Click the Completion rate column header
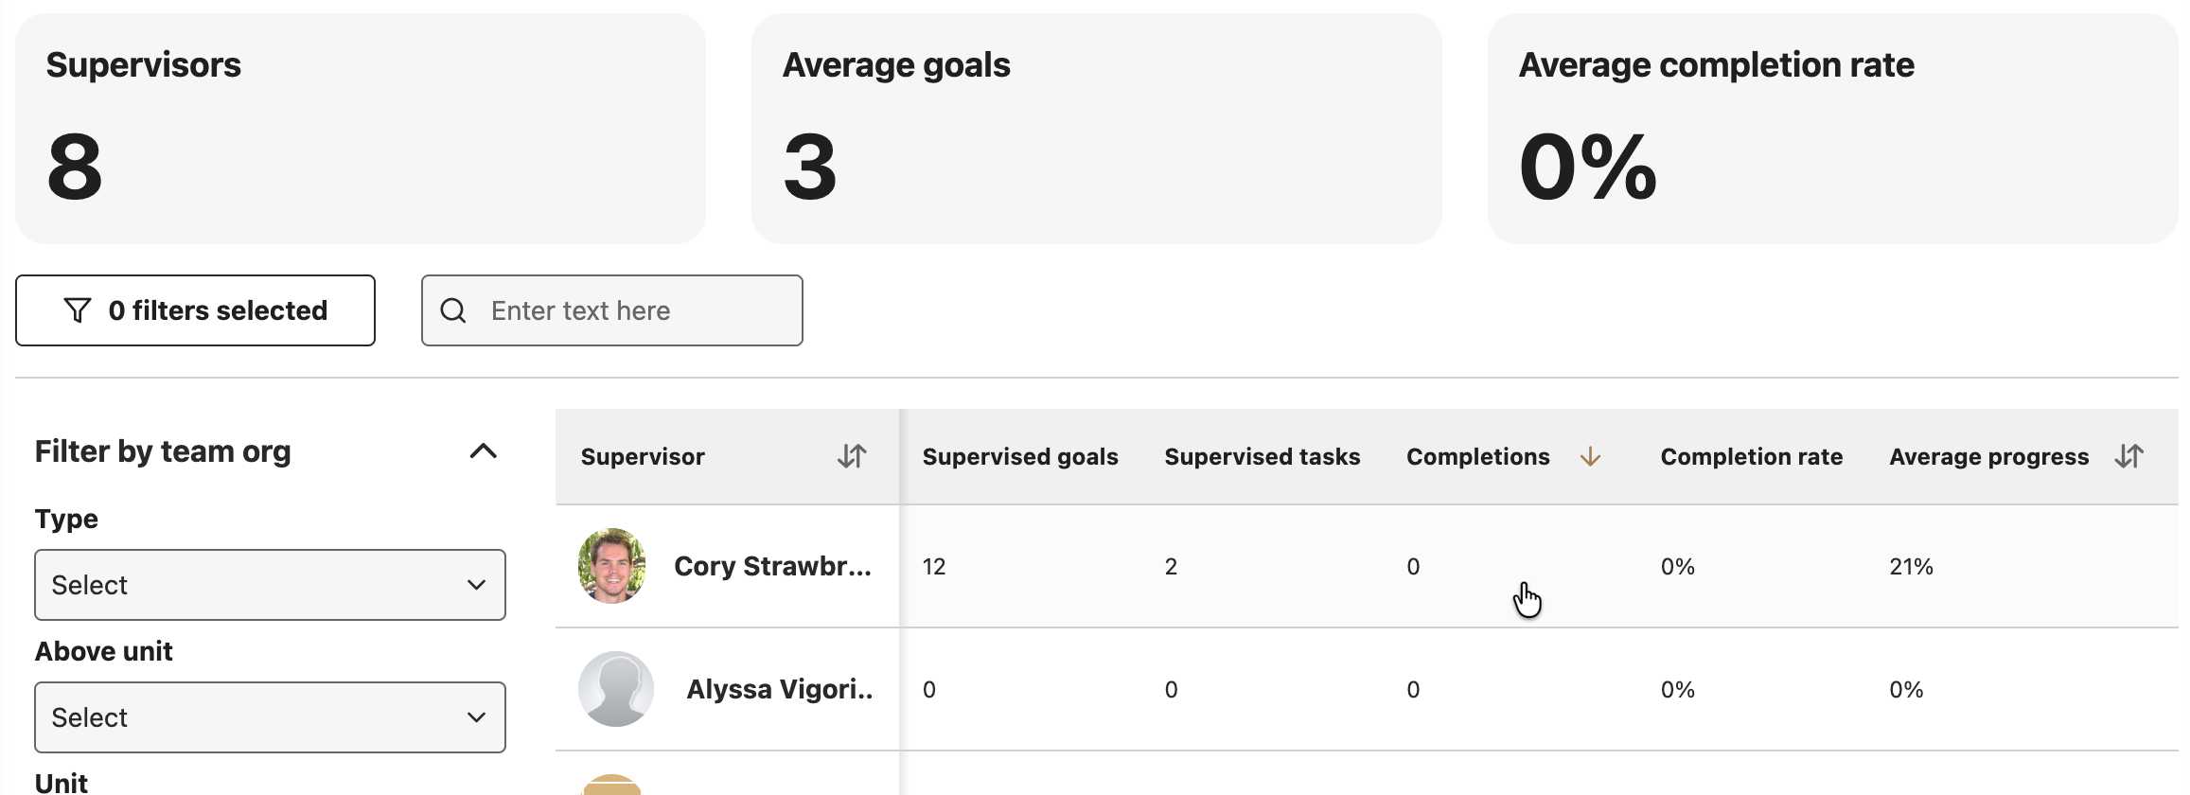 click(1752, 456)
